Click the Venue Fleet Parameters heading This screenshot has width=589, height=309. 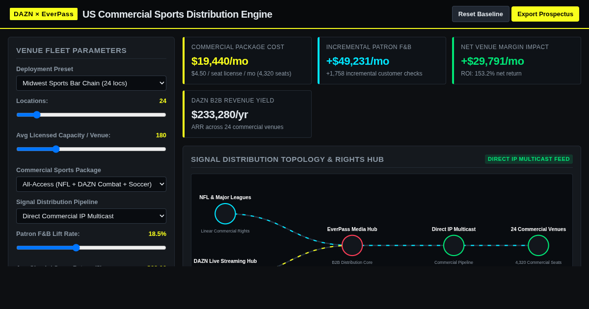tap(72, 50)
